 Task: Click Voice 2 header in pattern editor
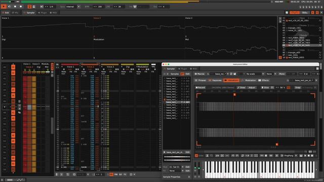90,67
